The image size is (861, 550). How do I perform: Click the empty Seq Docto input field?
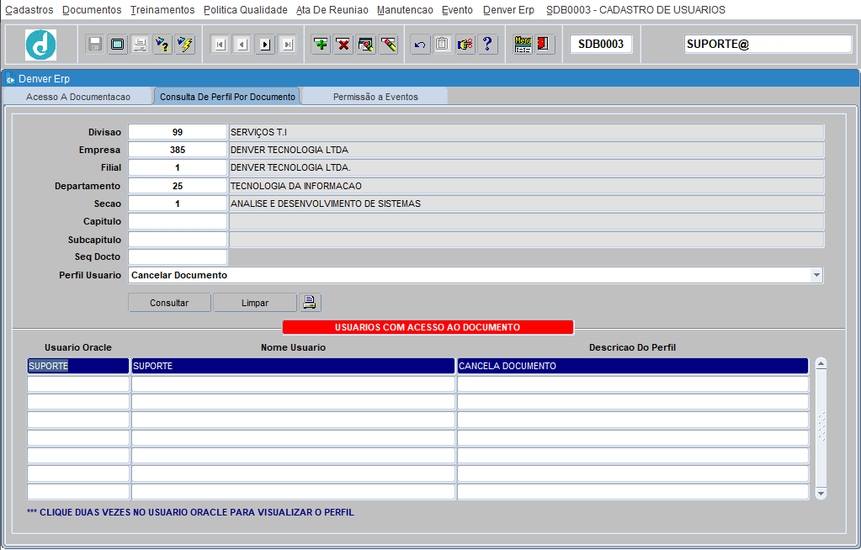178,256
